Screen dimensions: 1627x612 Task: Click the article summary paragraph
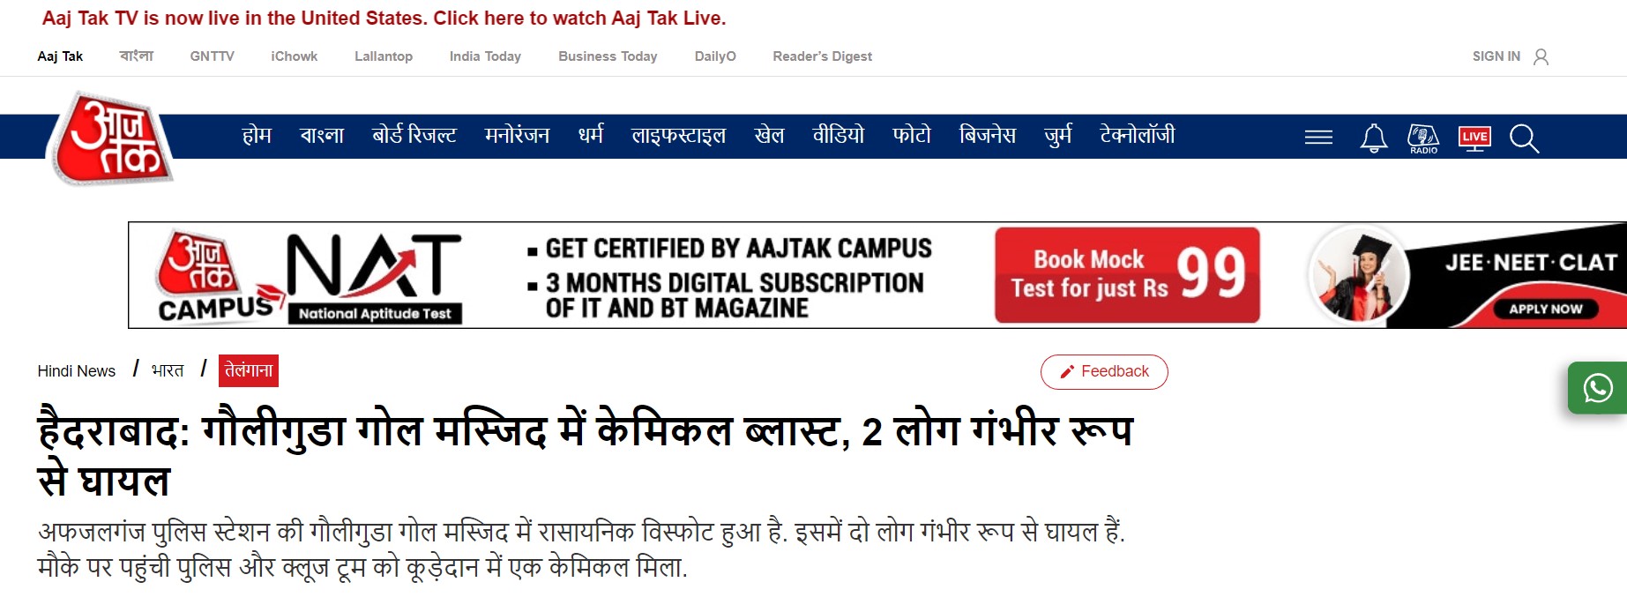coord(582,549)
